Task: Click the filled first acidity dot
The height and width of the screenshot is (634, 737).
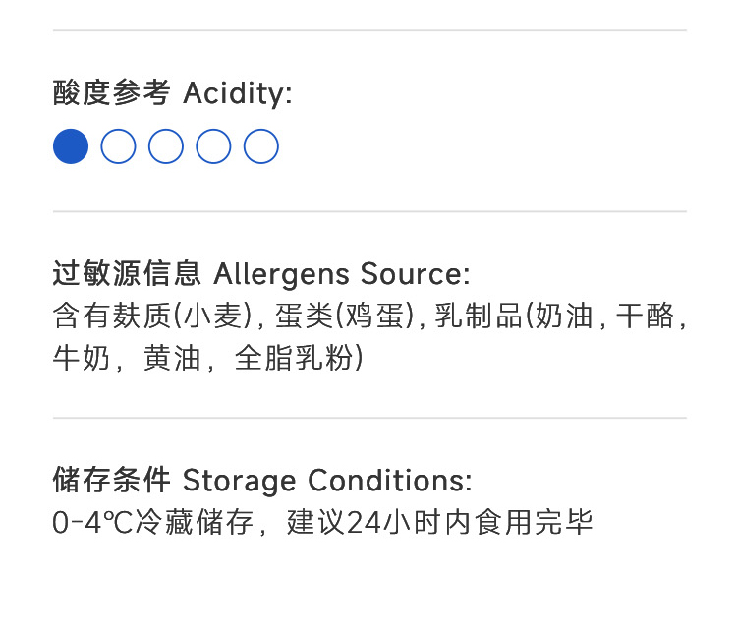Action: (x=71, y=146)
